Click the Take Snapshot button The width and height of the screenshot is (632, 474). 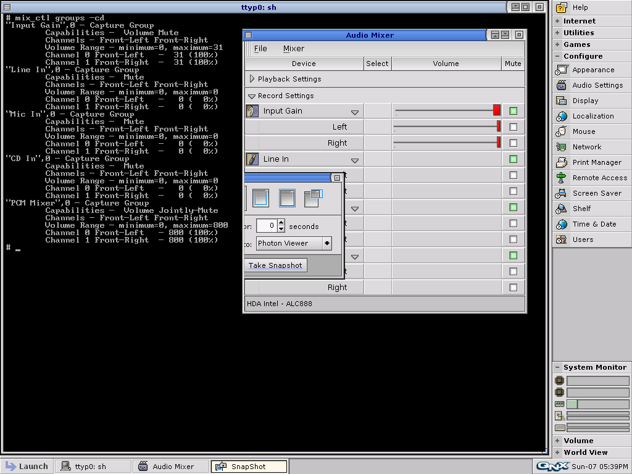pyautogui.click(x=275, y=265)
